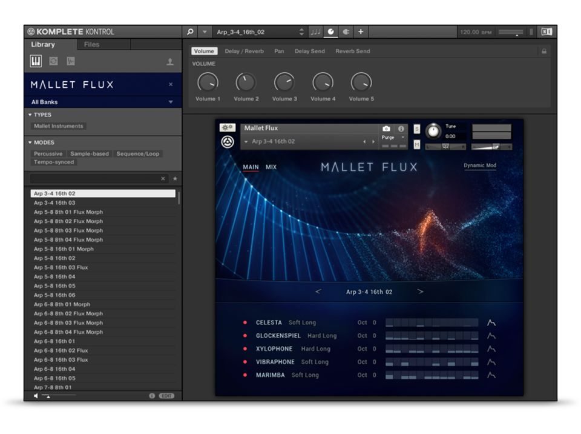Click the Dynamic Mod link
Image resolution: width=581 pixels, height=434 pixels.
pyautogui.click(x=479, y=165)
